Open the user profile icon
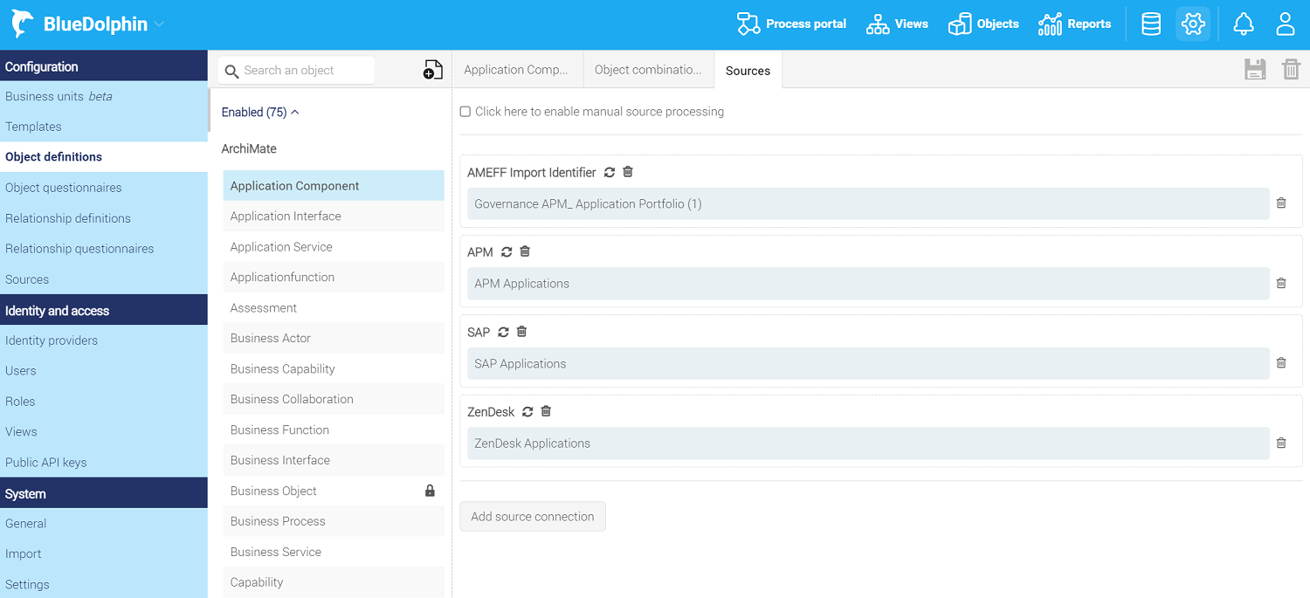Screen dimensions: 1310x598 pyautogui.click(x=1286, y=24)
